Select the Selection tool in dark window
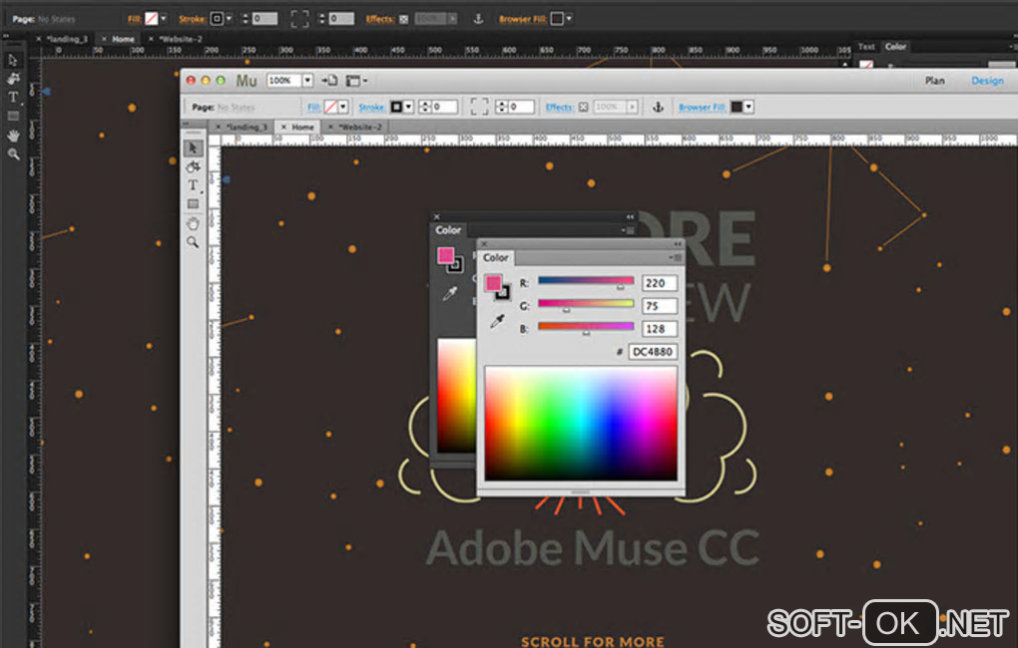The width and height of the screenshot is (1018, 648). point(13,61)
